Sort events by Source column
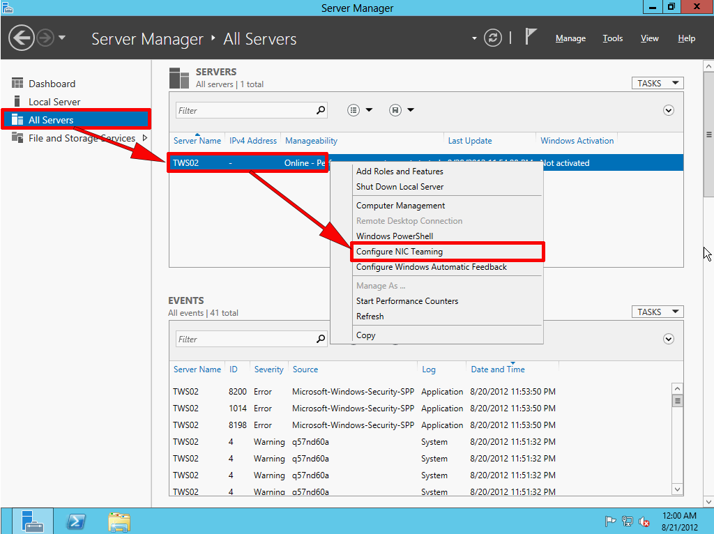 tap(305, 369)
